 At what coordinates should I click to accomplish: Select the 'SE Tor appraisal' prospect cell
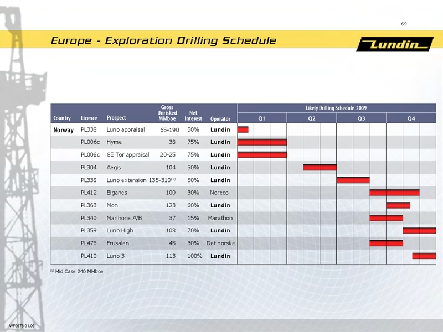point(128,155)
